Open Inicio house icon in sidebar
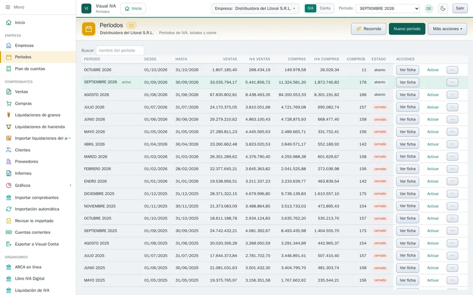Viewport: 473px width, 295px height. tap(9, 23)
